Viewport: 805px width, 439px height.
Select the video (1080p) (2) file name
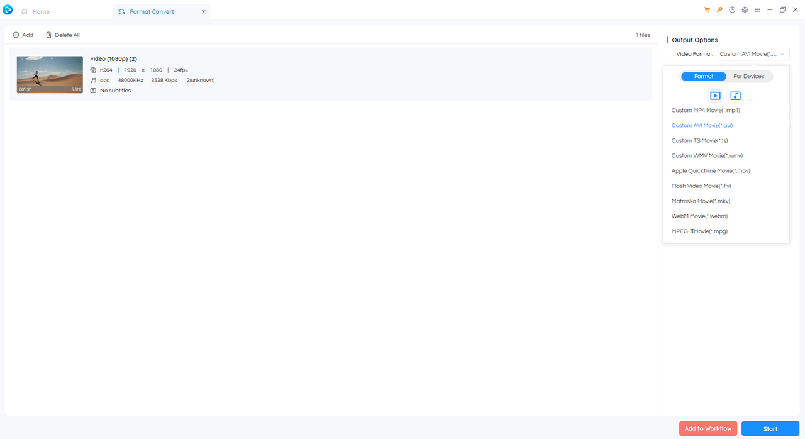pos(114,59)
